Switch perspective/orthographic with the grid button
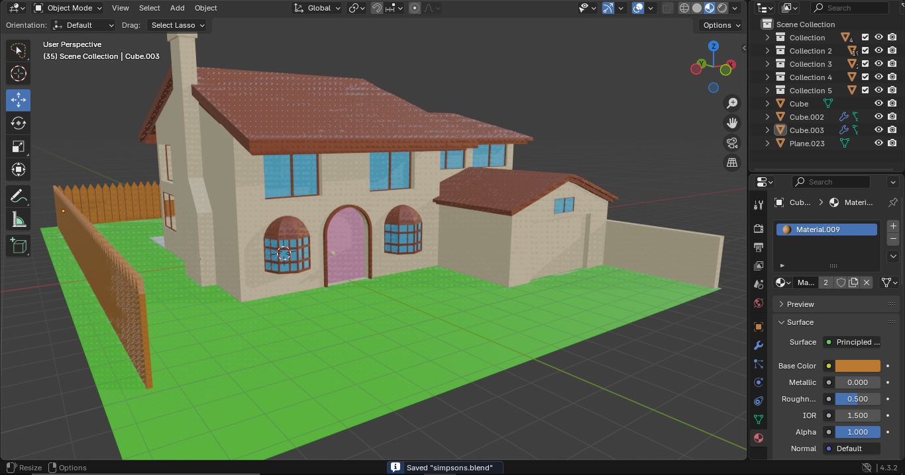Screen dimensions: 905x475 coord(732,162)
